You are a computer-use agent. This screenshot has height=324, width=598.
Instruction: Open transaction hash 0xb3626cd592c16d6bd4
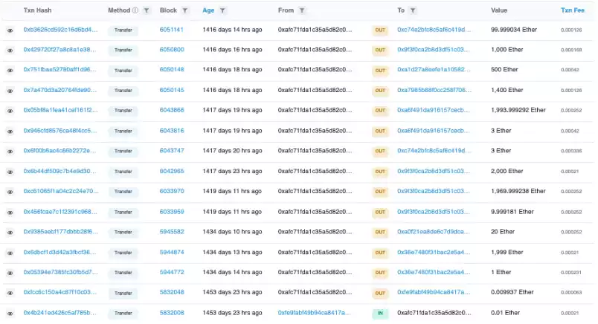pyautogui.click(x=60, y=29)
